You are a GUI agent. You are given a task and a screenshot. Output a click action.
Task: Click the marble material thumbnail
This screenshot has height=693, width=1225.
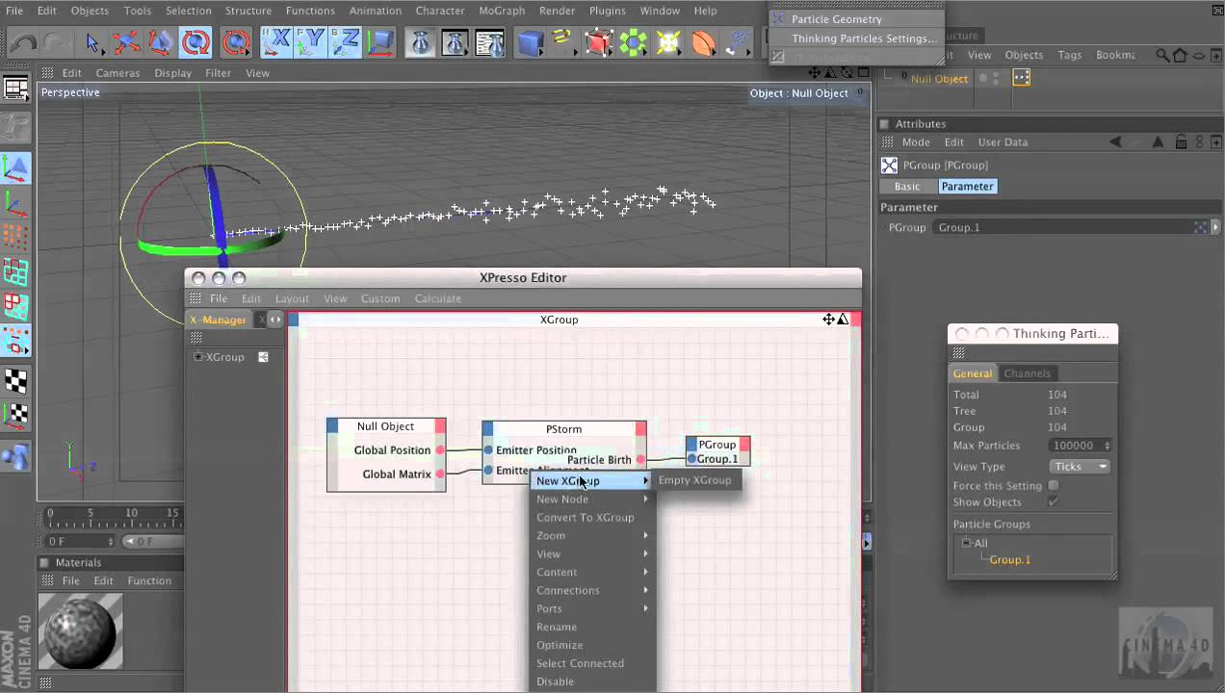[80, 631]
